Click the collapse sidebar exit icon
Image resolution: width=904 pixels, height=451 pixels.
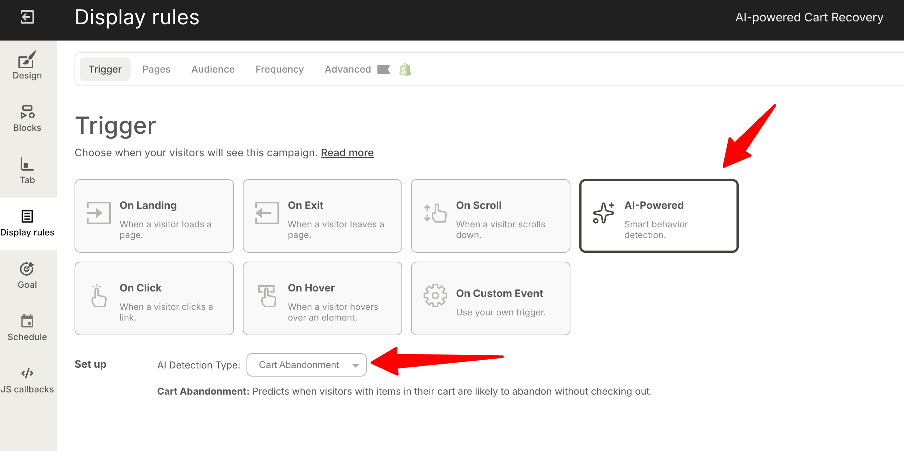[27, 17]
